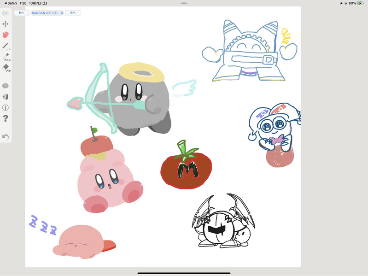This screenshot has height=276, width=368.
Task: Open the BANBANステッキ dropdown
Action: tap(47, 13)
